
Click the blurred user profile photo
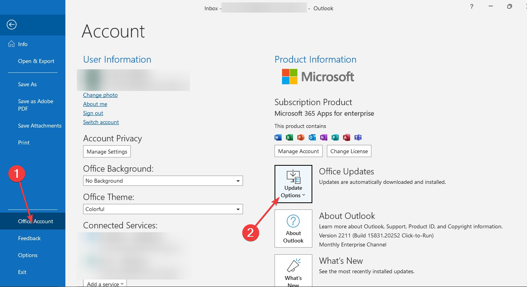(x=92, y=80)
